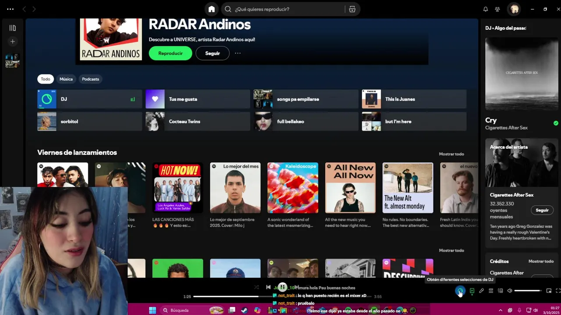Screen dimensions: 561x315
Task: Open Lo mejor del mes playlist cover
Action: coord(235,188)
